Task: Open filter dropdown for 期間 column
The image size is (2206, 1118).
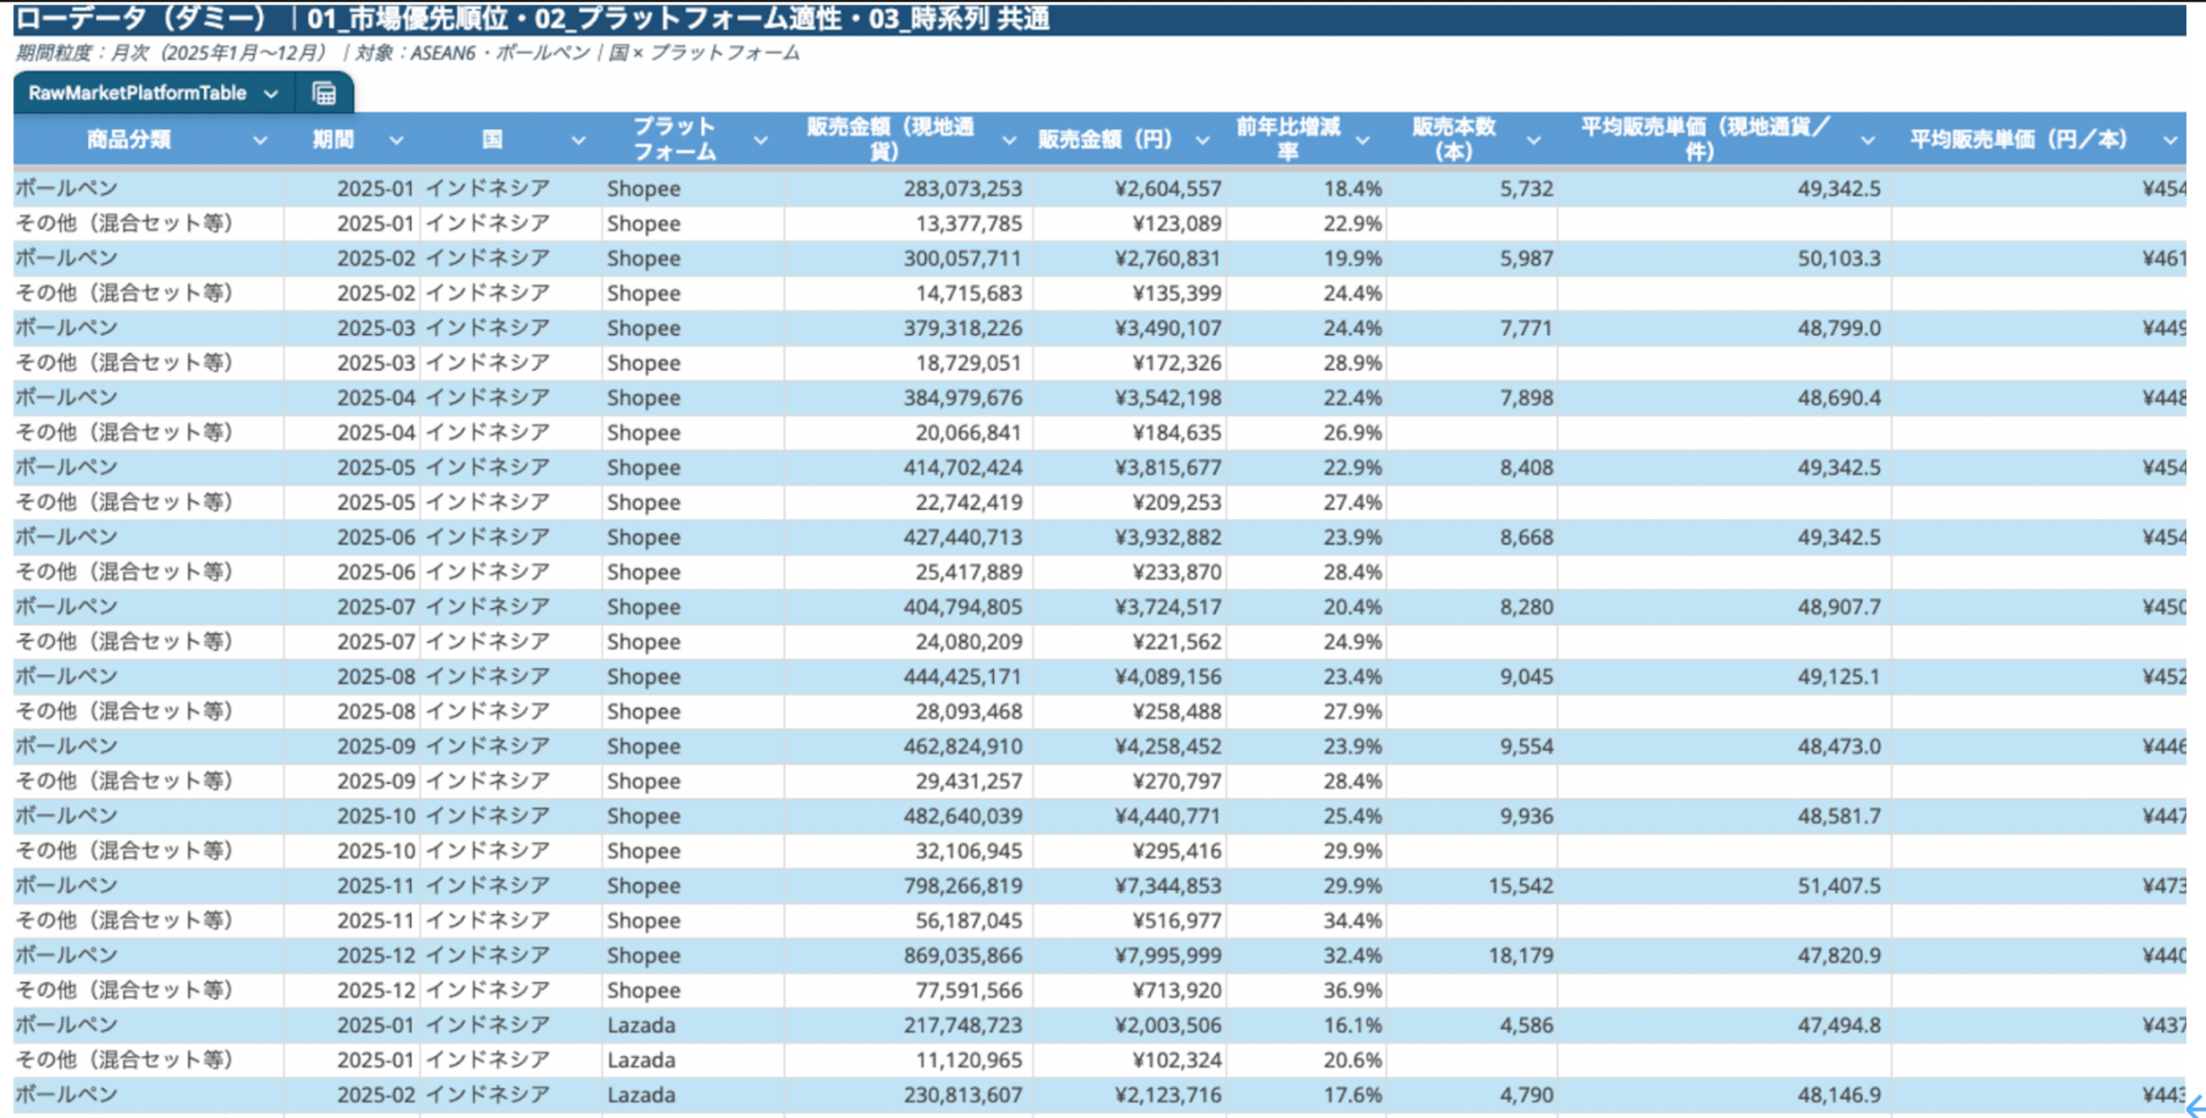Action: 396,140
